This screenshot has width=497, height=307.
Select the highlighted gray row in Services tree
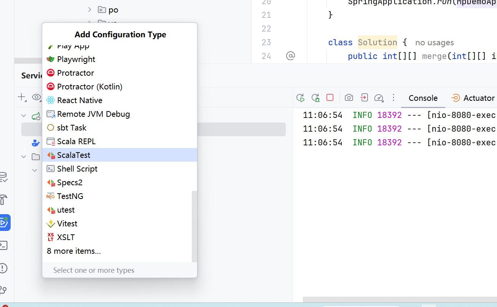(153, 129)
